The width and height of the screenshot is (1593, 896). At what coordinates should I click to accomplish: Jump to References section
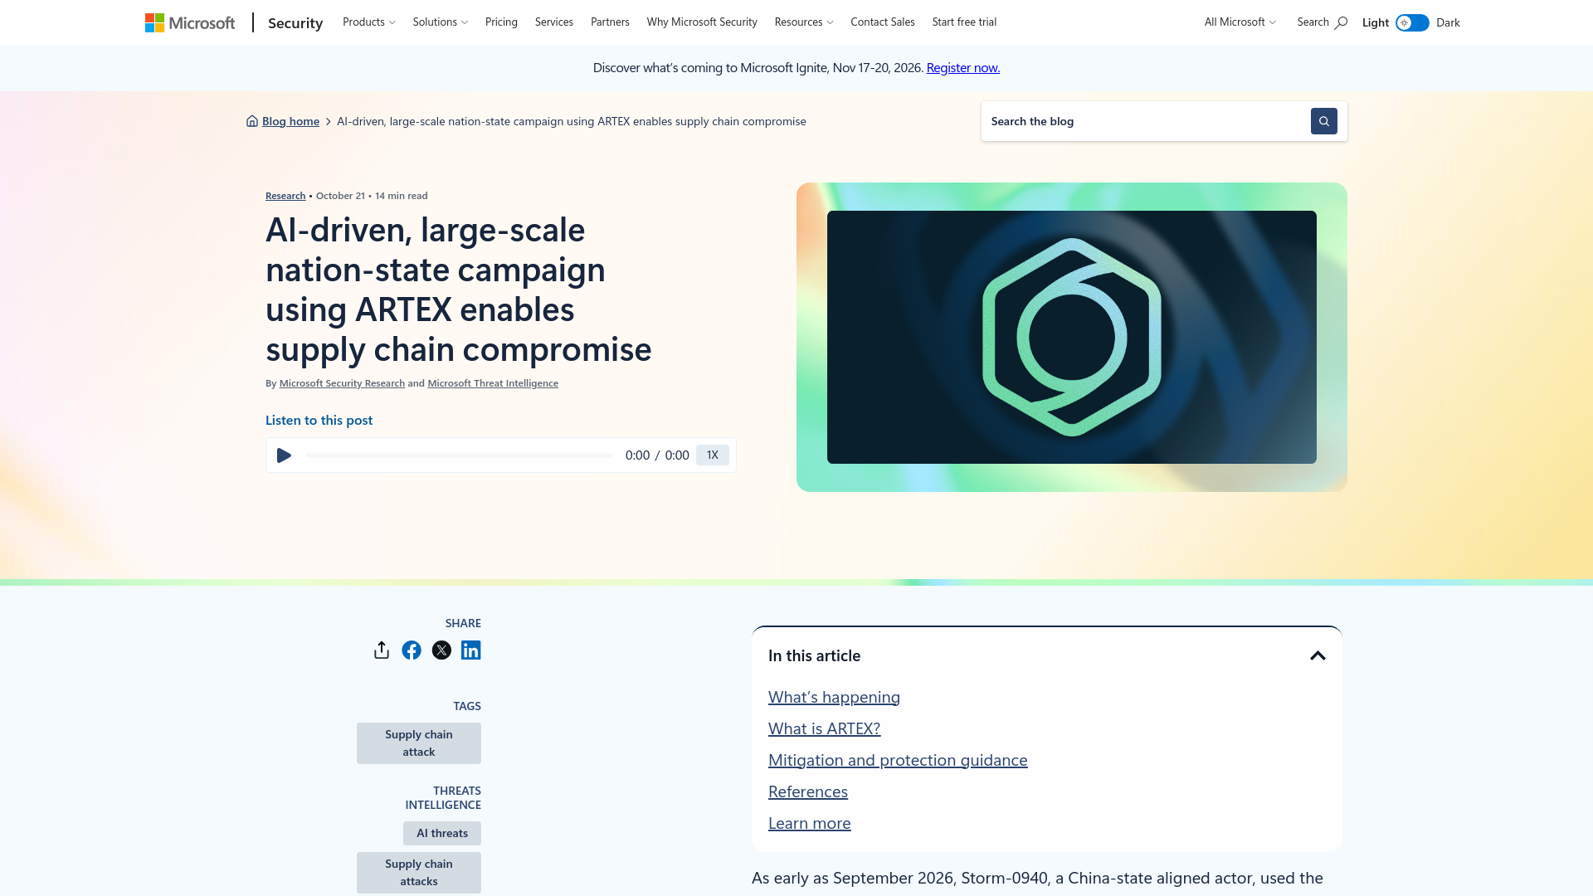[808, 792]
